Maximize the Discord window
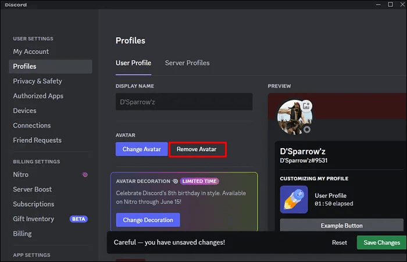407x262 pixels. [390, 5]
